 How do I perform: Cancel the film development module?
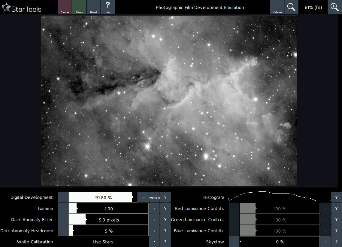click(x=65, y=7)
